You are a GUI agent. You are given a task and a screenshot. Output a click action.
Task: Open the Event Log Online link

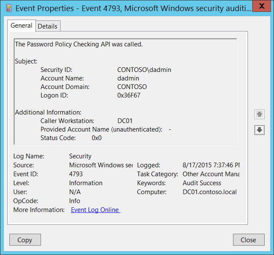click(95, 210)
